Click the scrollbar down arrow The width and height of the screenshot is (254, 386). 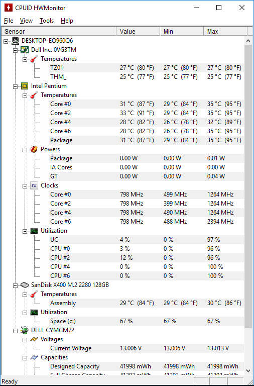click(x=248, y=370)
